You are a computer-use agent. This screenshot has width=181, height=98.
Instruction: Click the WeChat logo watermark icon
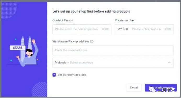click(152, 90)
